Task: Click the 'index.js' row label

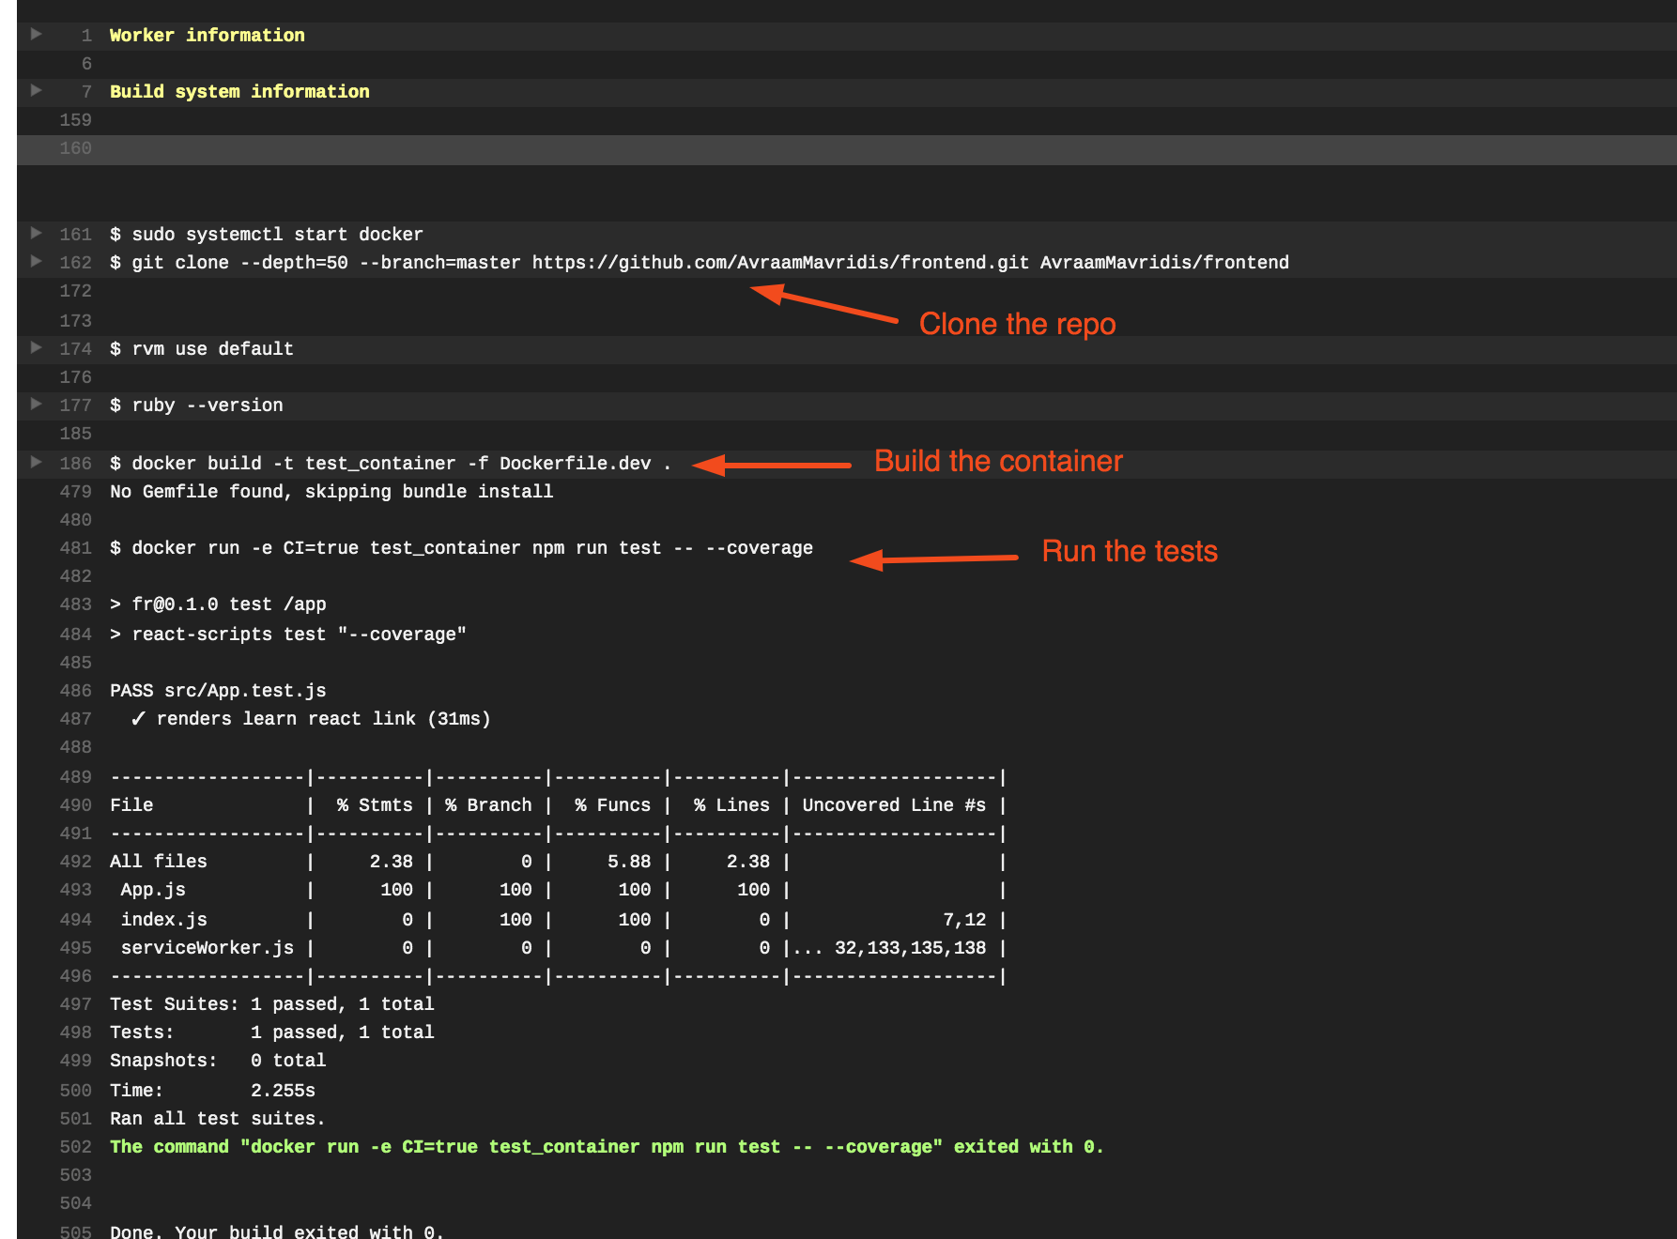Action: coord(164,920)
